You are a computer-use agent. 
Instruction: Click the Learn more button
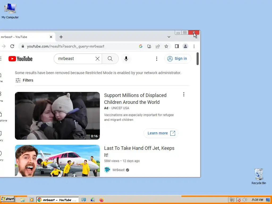pyautogui.click(x=161, y=133)
